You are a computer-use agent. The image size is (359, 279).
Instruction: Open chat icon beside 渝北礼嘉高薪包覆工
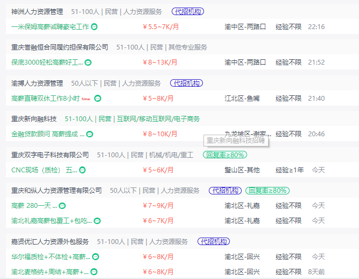click(97, 221)
